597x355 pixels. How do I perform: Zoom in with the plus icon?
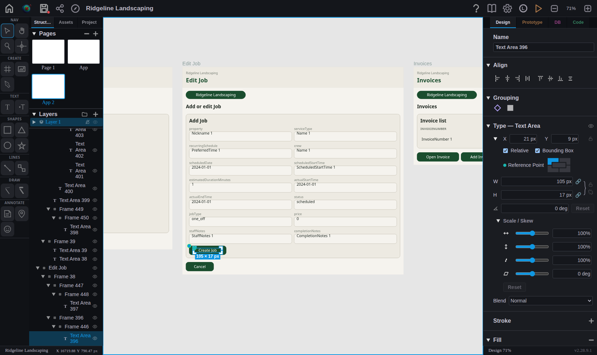pos(588,8)
